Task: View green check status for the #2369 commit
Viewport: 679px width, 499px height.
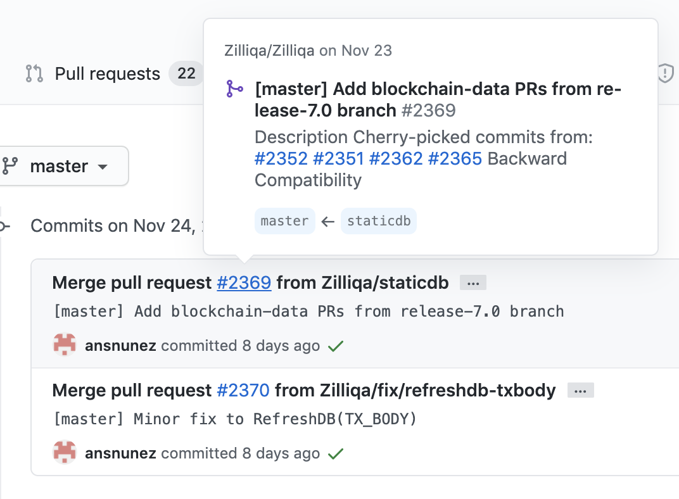Action: tap(336, 346)
